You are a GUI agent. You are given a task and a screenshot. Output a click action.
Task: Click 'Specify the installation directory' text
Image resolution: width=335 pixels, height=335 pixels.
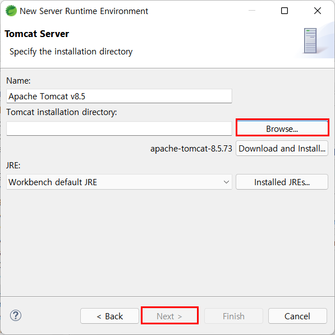point(71,52)
